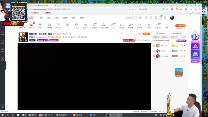Open the shield PK icon in streamer toolbar
208x117 pixels.
(x=85, y=25)
